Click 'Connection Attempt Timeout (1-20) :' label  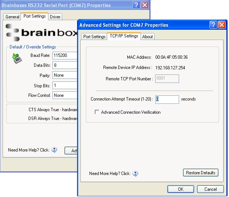click(x=122, y=99)
